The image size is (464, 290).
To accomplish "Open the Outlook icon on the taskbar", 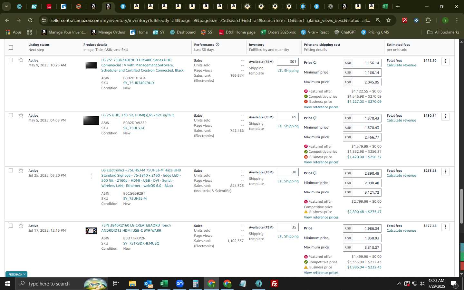I will click(148, 284).
